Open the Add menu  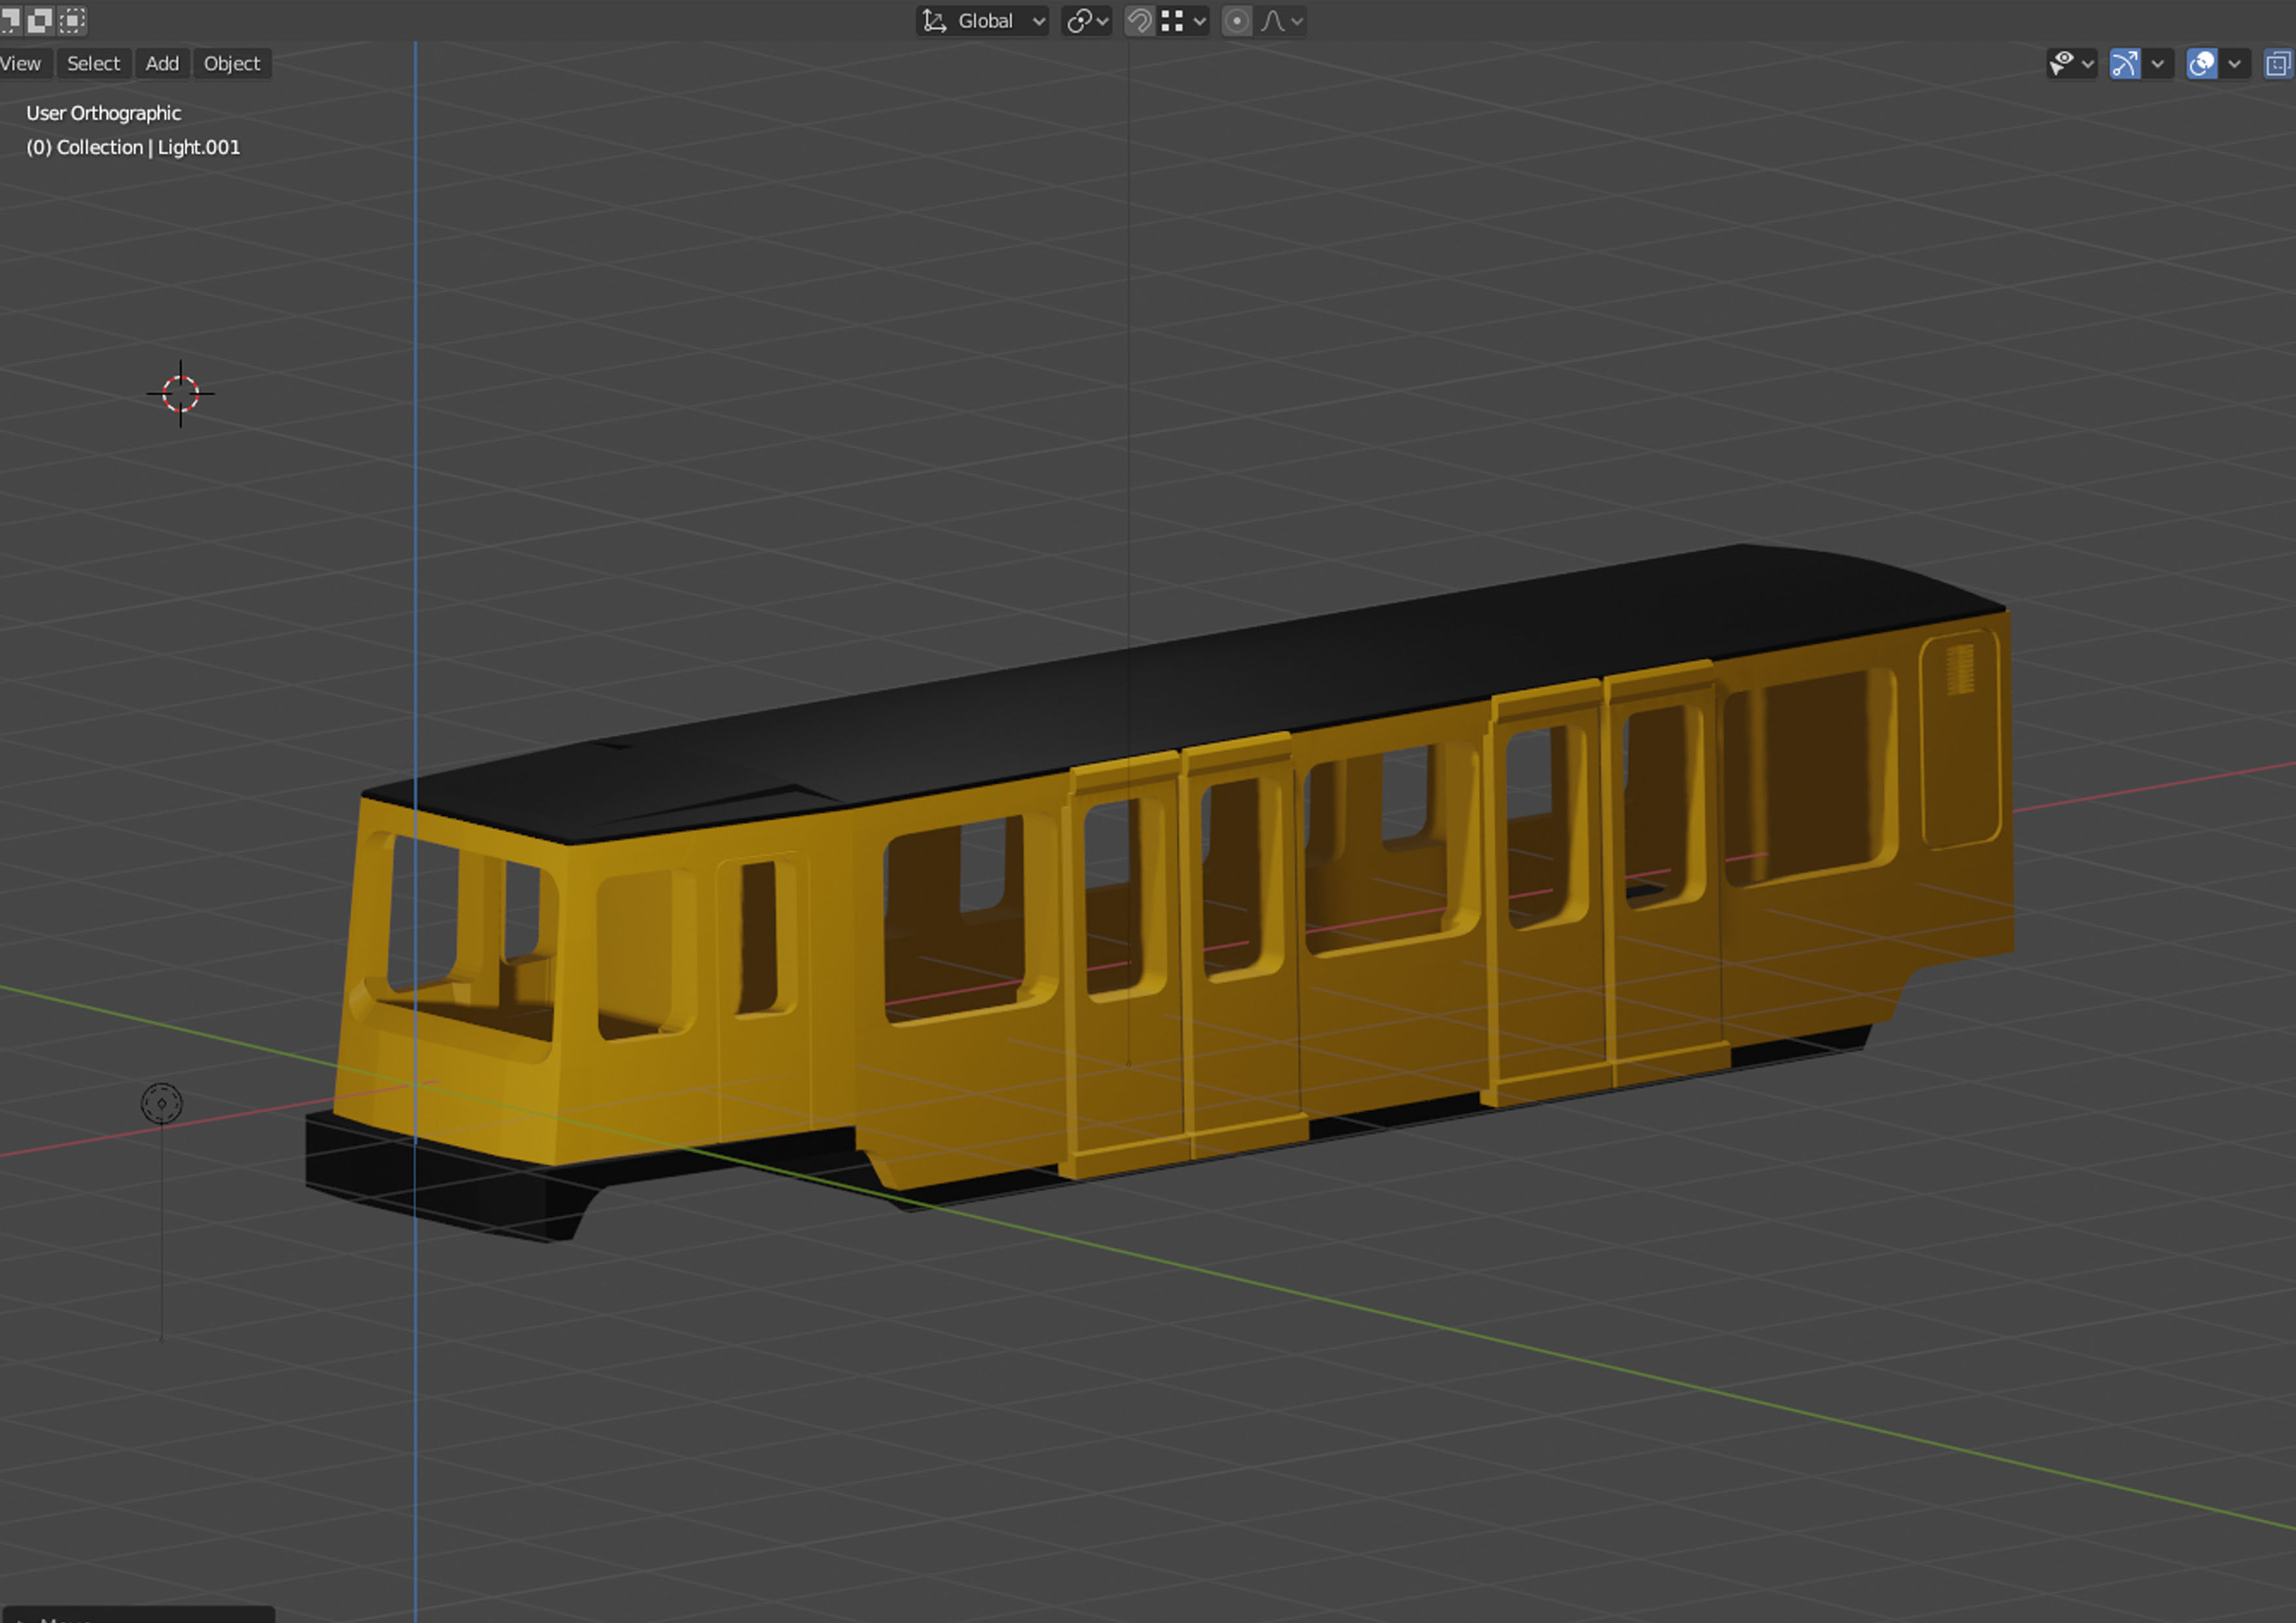click(x=162, y=64)
